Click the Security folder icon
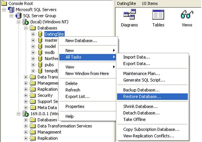 tap(33, 95)
